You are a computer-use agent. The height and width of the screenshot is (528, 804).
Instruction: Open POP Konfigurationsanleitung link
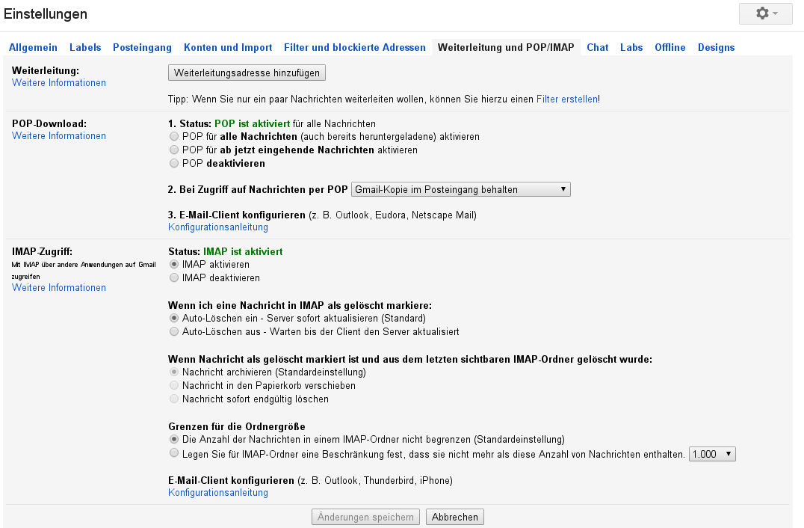(218, 227)
